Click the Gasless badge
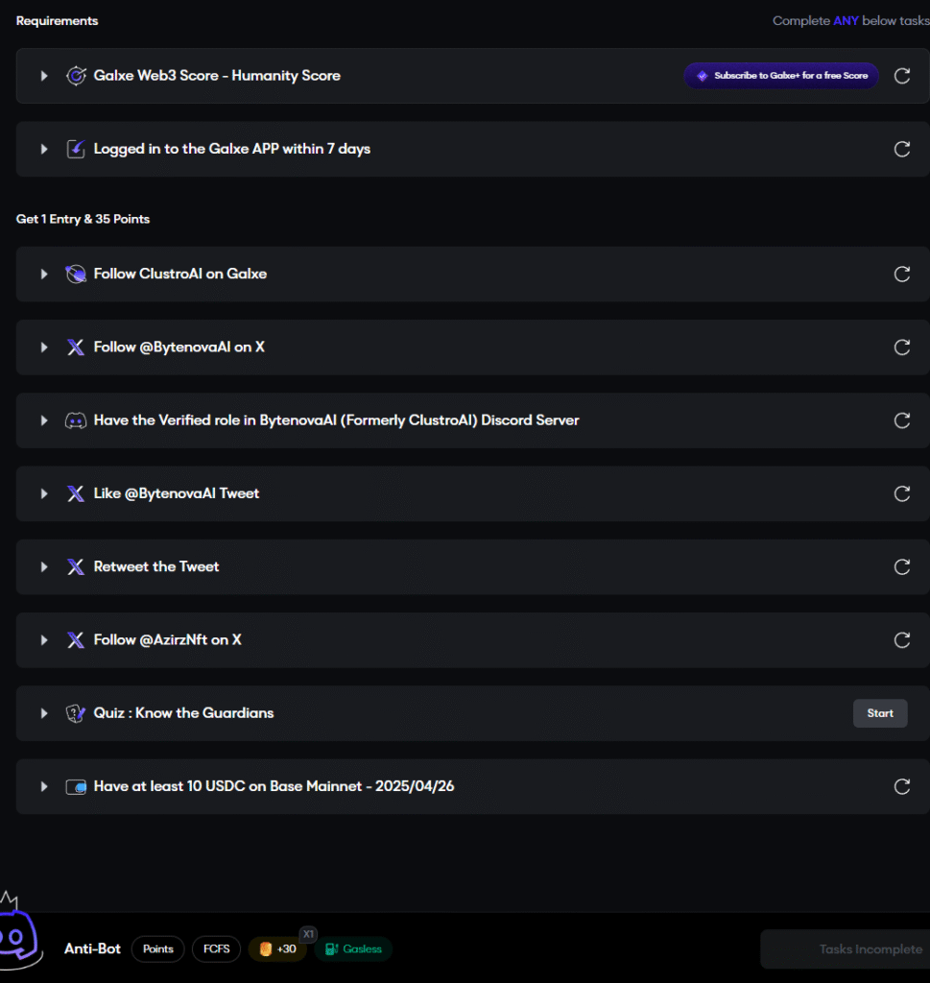The width and height of the screenshot is (930, 983). click(x=353, y=949)
